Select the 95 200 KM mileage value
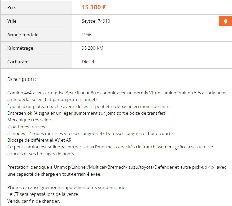This screenshot has height=206, width=232. click(92, 48)
